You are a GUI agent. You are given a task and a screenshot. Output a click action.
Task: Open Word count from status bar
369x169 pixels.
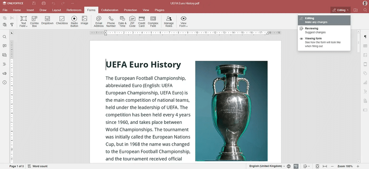tap(38, 166)
